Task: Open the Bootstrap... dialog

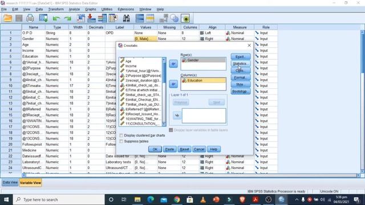Action: [241, 91]
